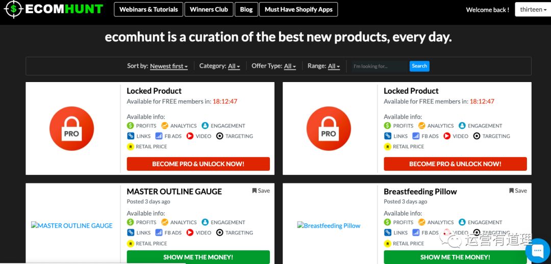Save the MASTER OUTLINE GAUGE product
The width and height of the screenshot is (551, 264).
(261, 191)
